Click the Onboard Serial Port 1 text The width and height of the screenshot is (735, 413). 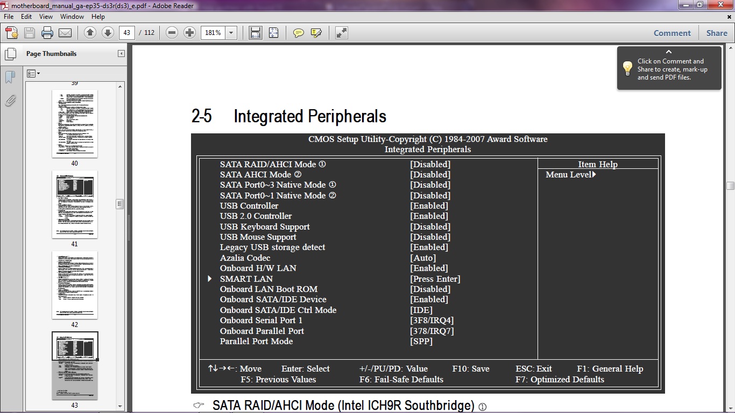pos(261,320)
